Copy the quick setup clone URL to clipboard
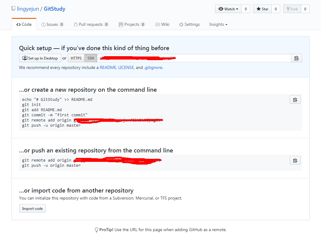This screenshot has width=321, height=239. pyautogui.click(x=296, y=58)
